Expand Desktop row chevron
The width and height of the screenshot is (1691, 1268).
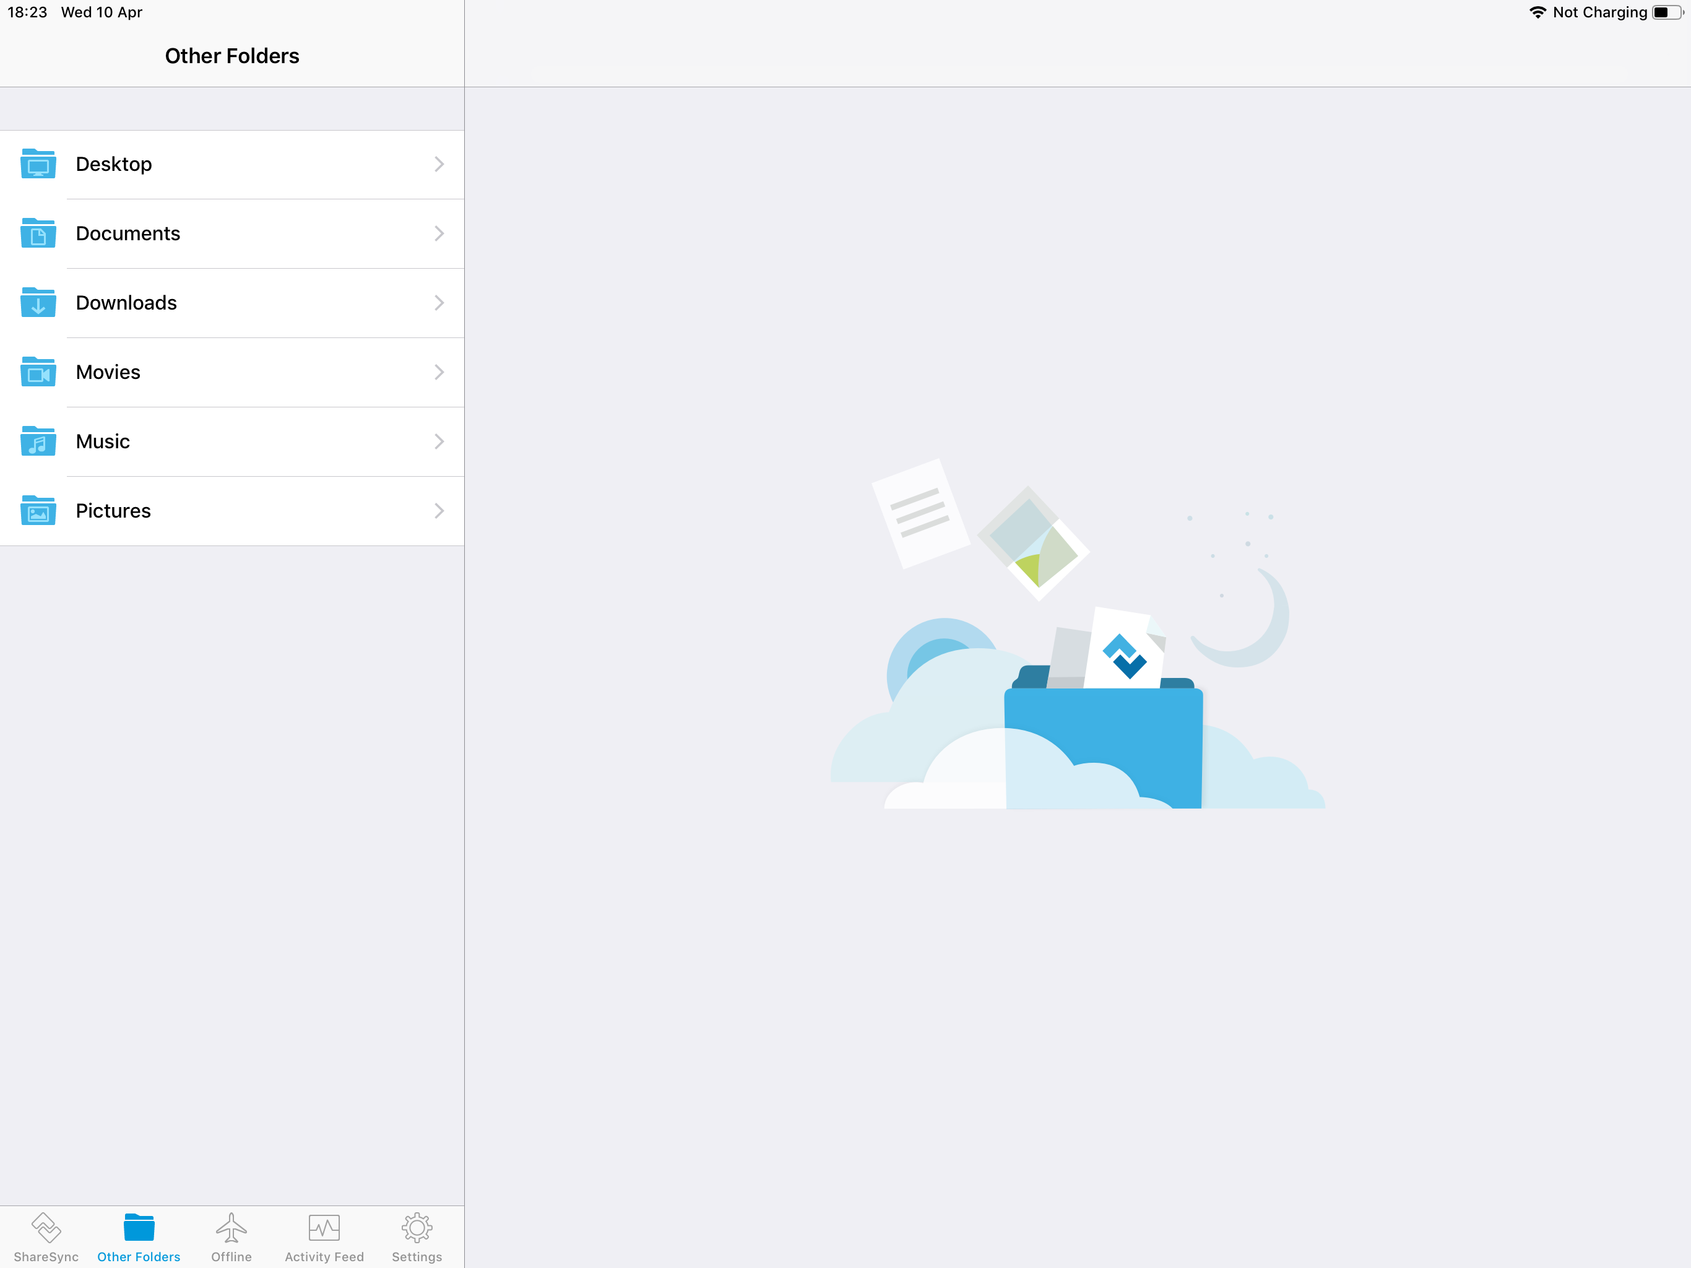[439, 163]
